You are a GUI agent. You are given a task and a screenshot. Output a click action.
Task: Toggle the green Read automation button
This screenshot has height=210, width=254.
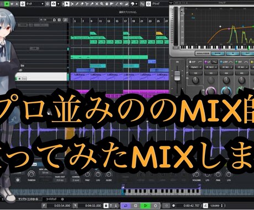[7, 4]
